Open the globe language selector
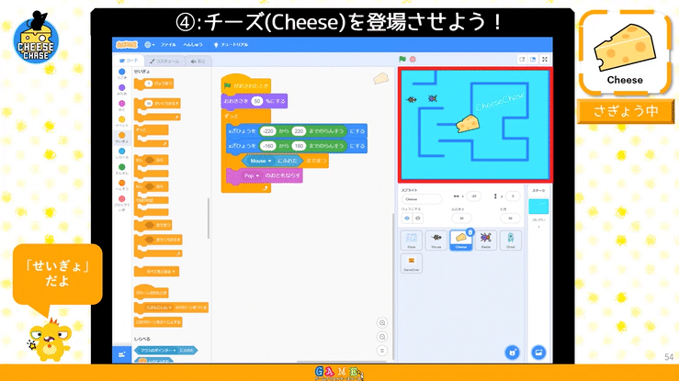 pyautogui.click(x=150, y=45)
